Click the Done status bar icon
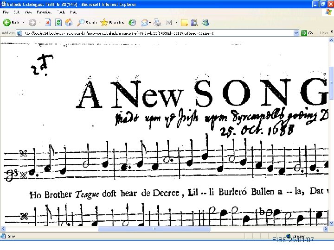 pyautogui.click(x=3, y=236)
